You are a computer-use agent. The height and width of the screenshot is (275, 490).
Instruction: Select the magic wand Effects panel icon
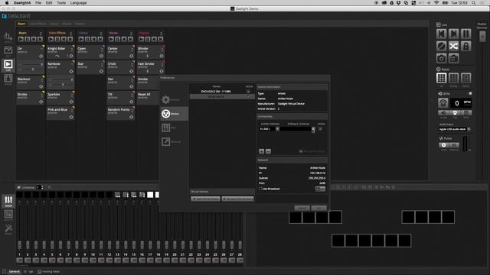[x=8, y=228]
